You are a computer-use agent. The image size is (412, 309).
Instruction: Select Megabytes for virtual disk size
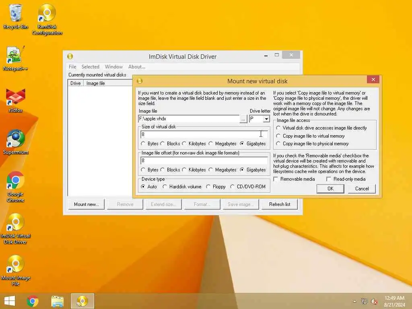click(222, 144)
